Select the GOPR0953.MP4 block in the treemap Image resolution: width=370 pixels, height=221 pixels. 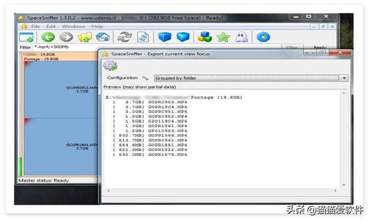point(61,89)
